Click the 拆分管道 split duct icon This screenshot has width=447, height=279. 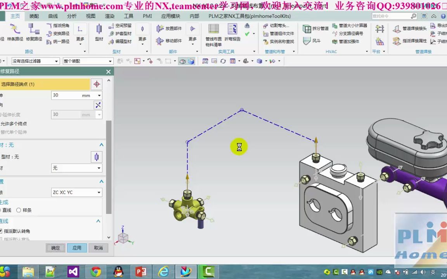[307, 29]
